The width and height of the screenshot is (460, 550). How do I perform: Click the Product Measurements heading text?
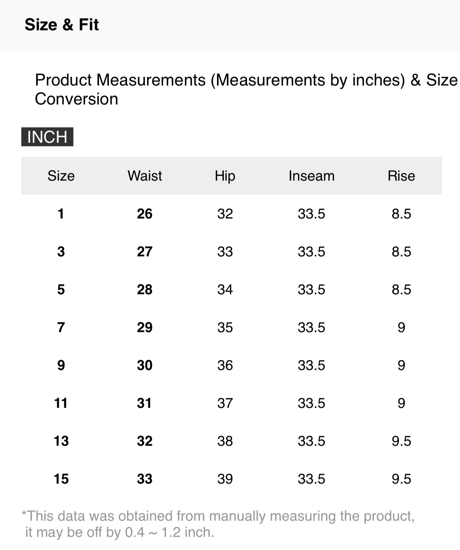(x=245, y=89)
